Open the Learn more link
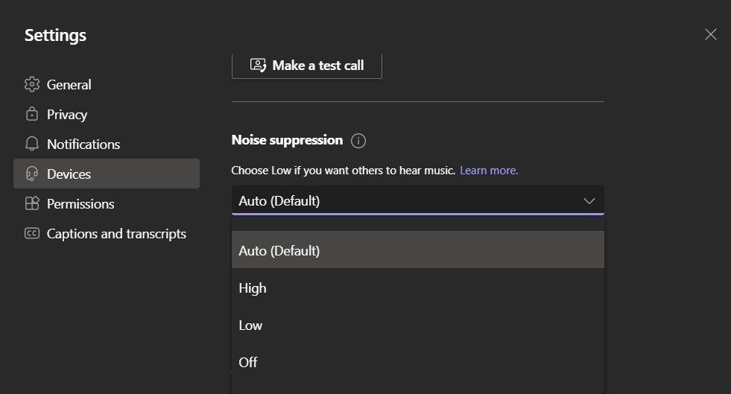This screenshot has height=394, width=731. [489, 171]
